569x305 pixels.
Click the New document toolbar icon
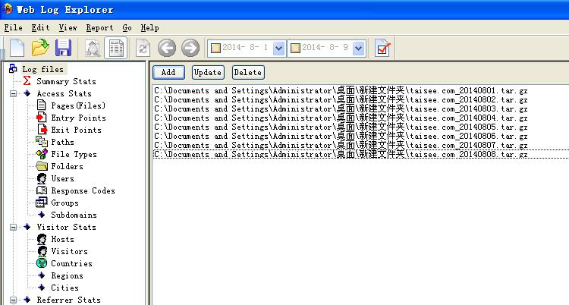[x=17, y=49]
